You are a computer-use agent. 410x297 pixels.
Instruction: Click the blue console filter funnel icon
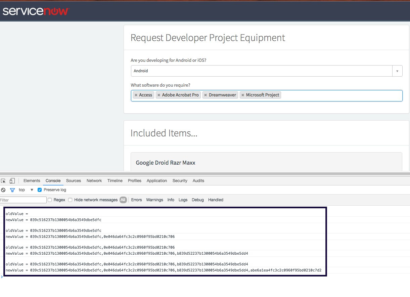point(12,190)
